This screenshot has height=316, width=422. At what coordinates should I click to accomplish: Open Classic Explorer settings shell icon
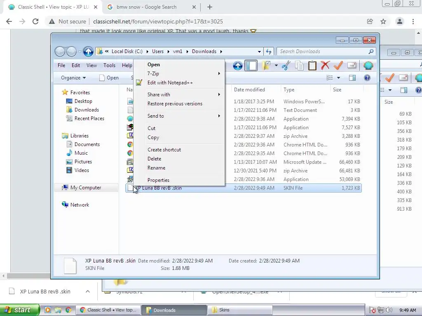[368, 65]
